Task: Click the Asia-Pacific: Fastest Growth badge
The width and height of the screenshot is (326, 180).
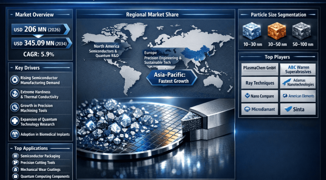Action: click(172, 78)
